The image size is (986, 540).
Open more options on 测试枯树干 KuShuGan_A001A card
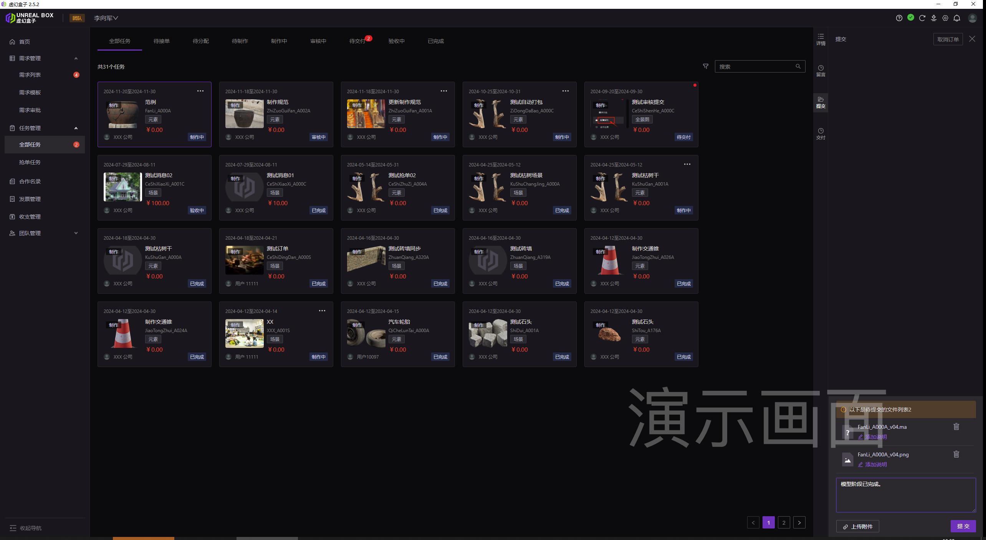tap(687, 164)
